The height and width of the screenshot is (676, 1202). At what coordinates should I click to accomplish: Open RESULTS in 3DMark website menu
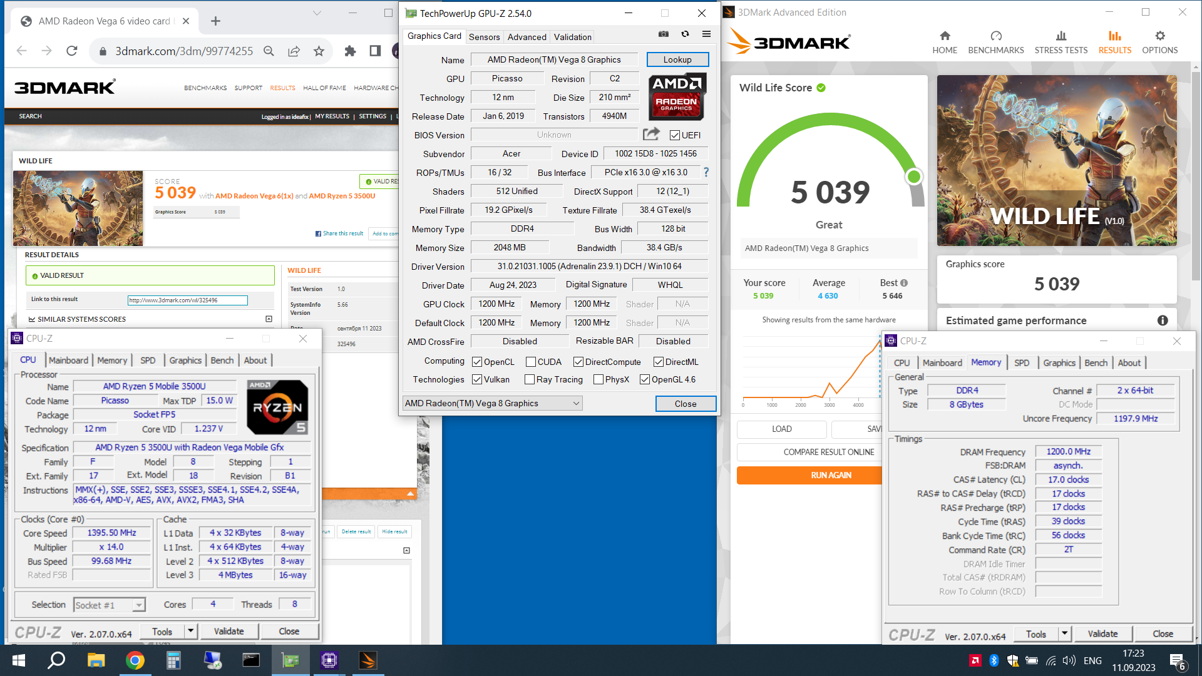[x=282, y=88]
